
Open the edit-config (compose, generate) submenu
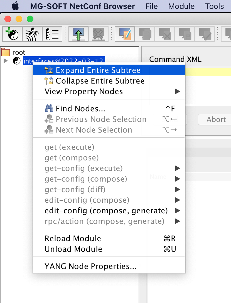[106, 211]
